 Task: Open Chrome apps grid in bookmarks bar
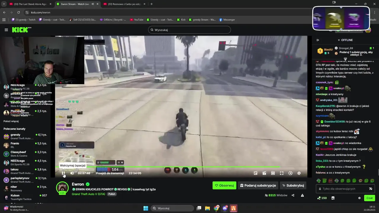coord(4,20)
